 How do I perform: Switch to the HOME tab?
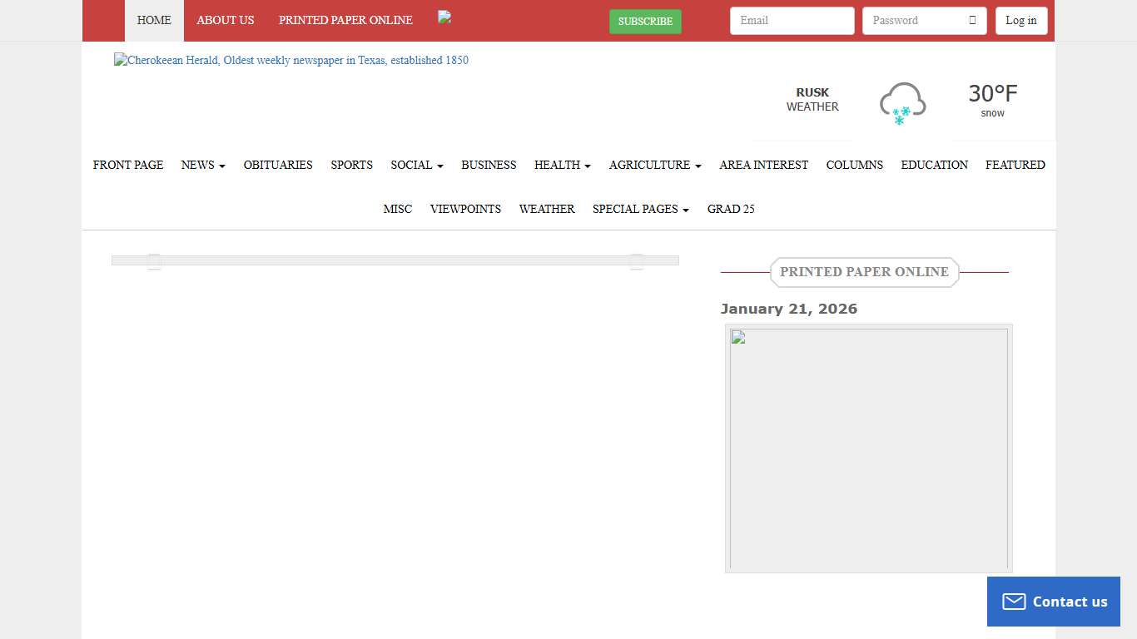(153, 20)
